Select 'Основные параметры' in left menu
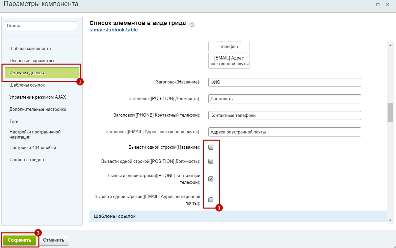Viewport: 396px width, 248px height. 32,60
